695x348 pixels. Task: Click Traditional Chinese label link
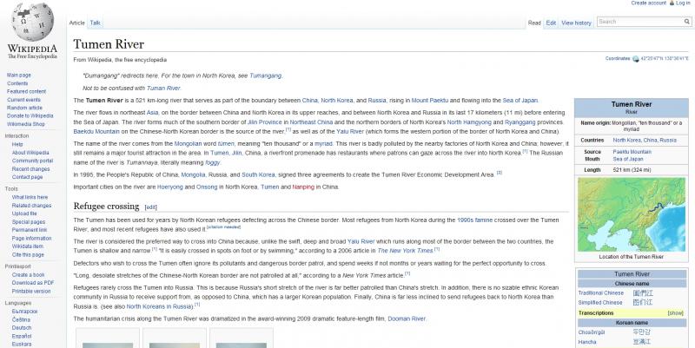click(600, 293)
